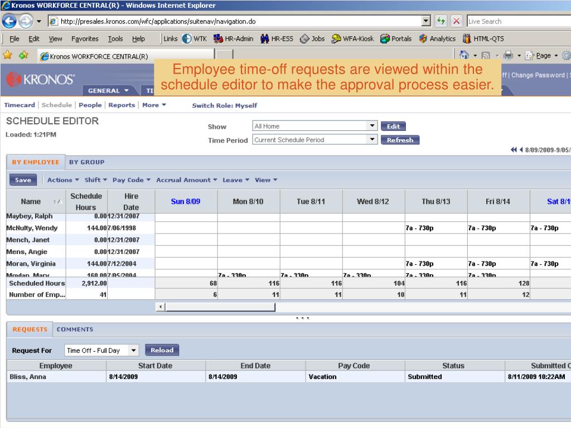The image size is (571, 428).
Task: Expand the More navigation menu
Action: pyautogui.click(x=154, y=105)
